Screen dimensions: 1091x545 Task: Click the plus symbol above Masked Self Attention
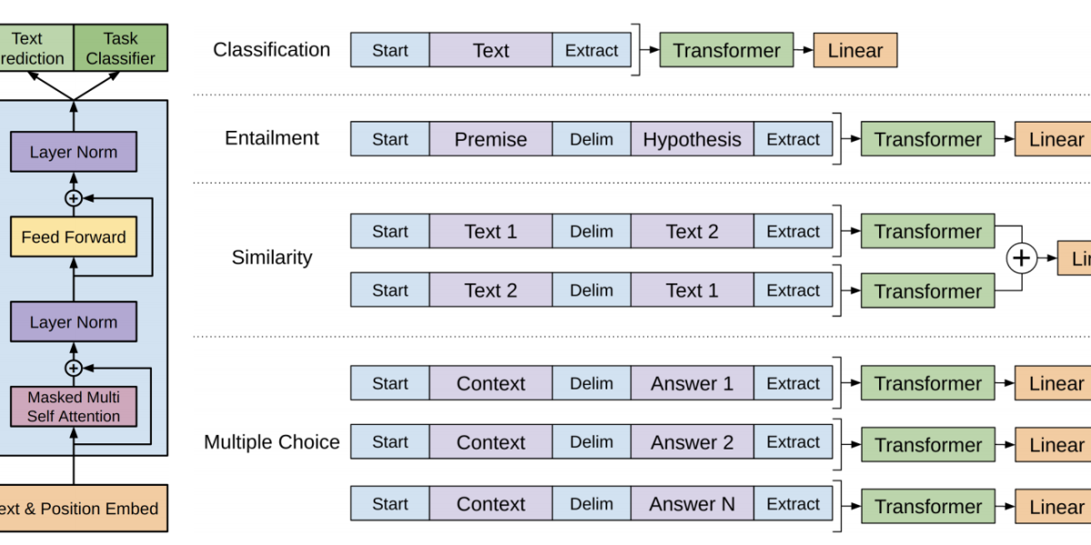(x=74, y=368)
